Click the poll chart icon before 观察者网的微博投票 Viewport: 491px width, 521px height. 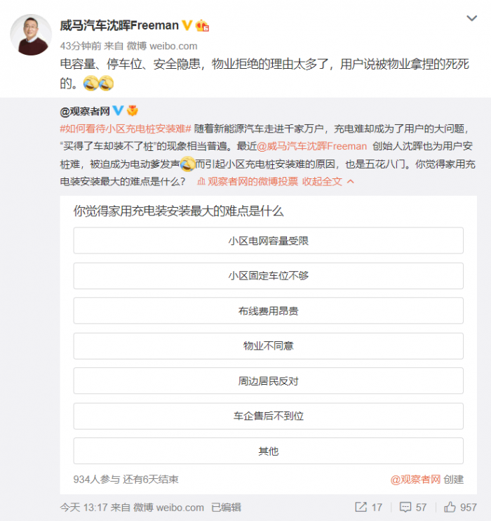pos(201,181)
